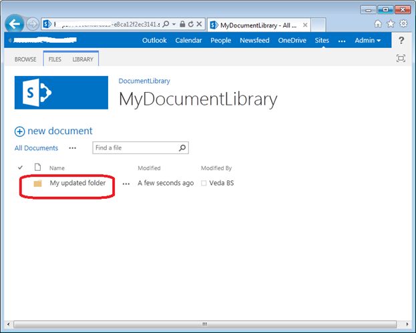416x333 pixels.
Task: Close the MyDocumentLibrary browser tab
Action: point(305,25)
